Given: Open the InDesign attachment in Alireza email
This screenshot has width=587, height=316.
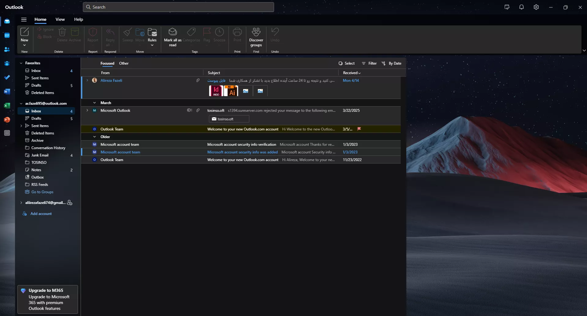Looking at the screenshot, I should tap(216, 91).
